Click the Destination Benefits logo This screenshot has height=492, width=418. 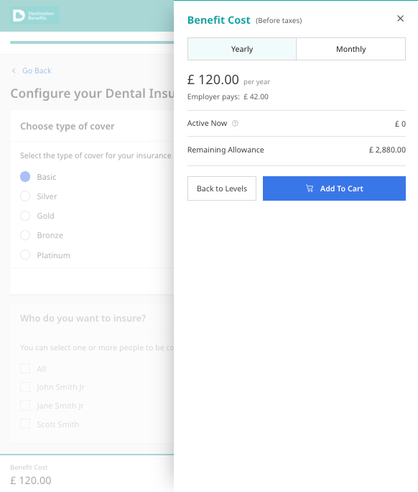[34, 16]
